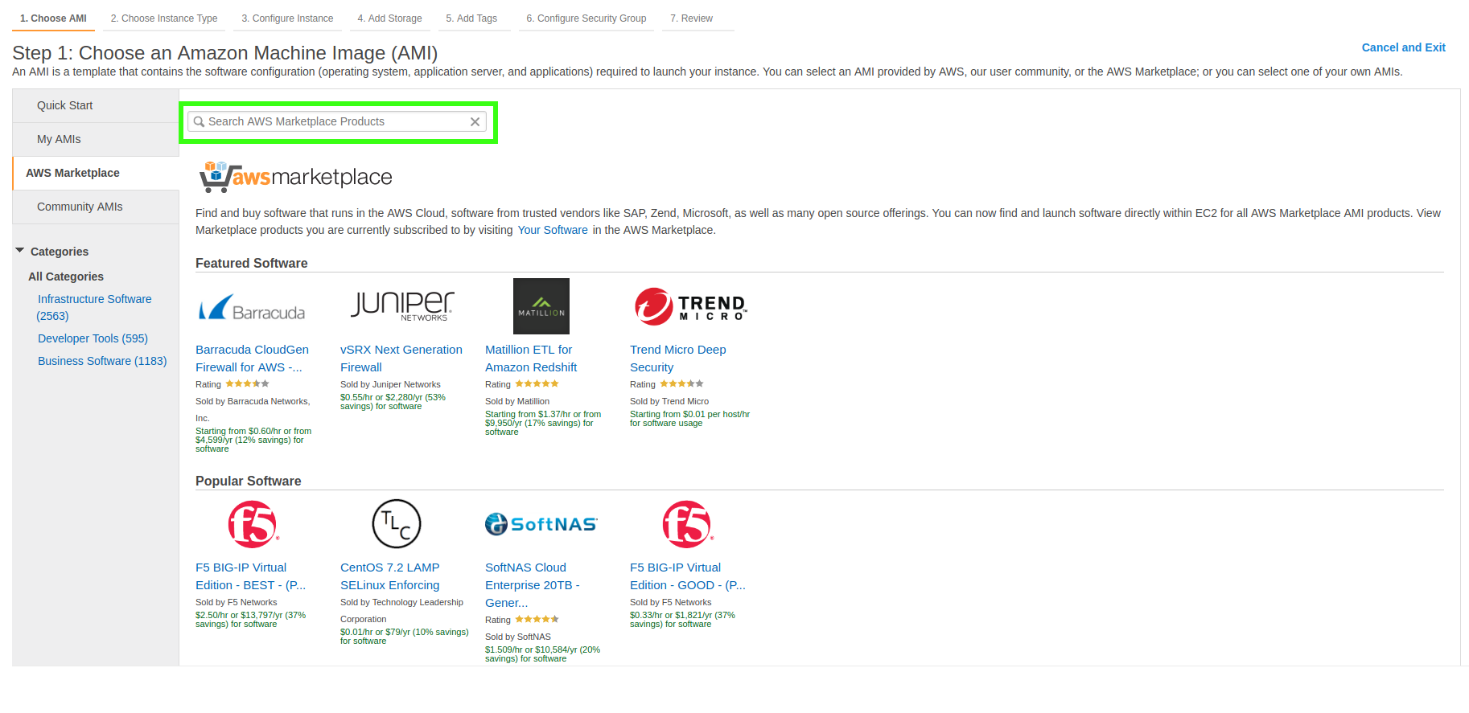Open Barracuda CloudGen Firewall for AWS link
This screenshot has height=713, width=1469.
click(x=252, y=359)
